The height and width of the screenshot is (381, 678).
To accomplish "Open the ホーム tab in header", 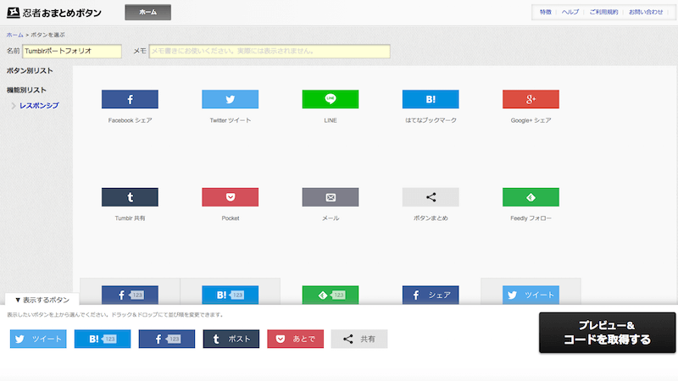I will (x=147, y=12).
